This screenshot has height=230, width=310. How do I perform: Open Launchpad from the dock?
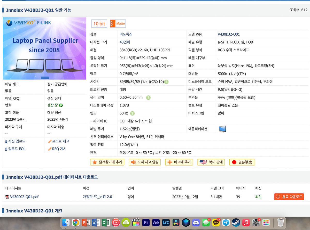tap(266, 222)
